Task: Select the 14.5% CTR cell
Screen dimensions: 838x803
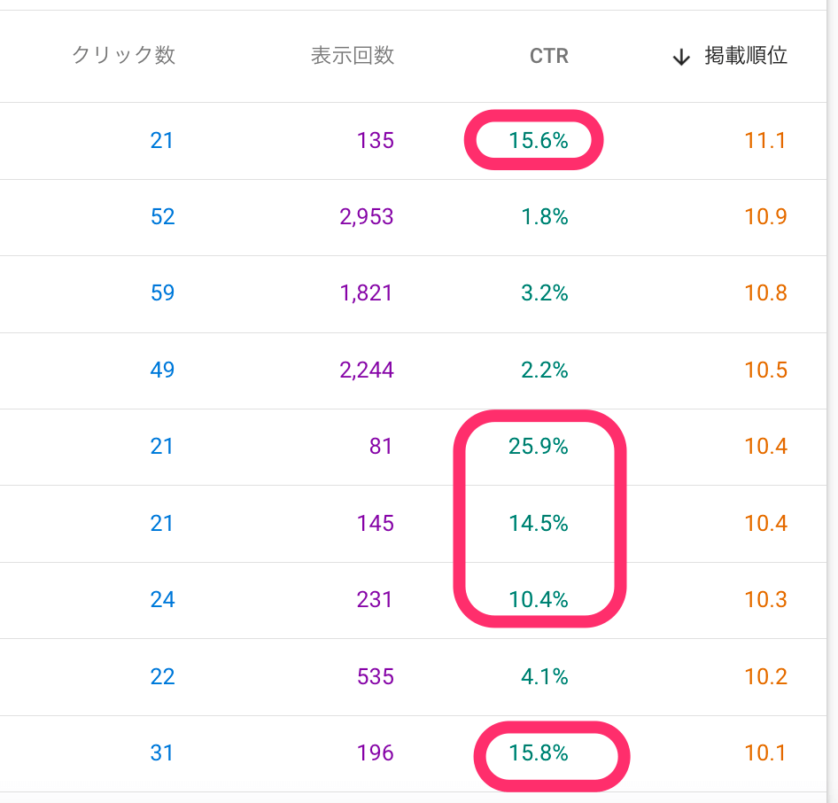Action: click(538, 524)
